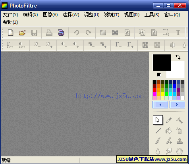Open the 帮助(Z) menu

pyautogui.click(x=10, y=22)
